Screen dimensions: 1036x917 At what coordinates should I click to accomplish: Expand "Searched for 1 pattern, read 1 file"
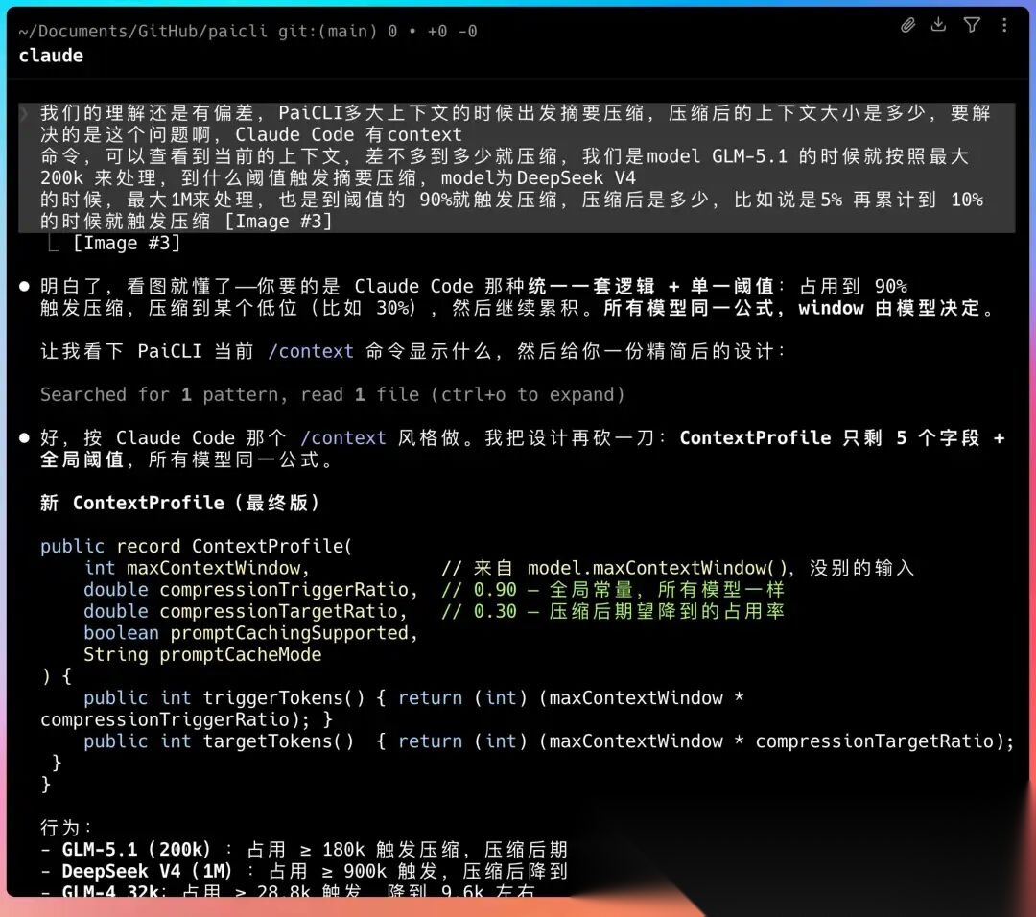(x=332, y=394)
